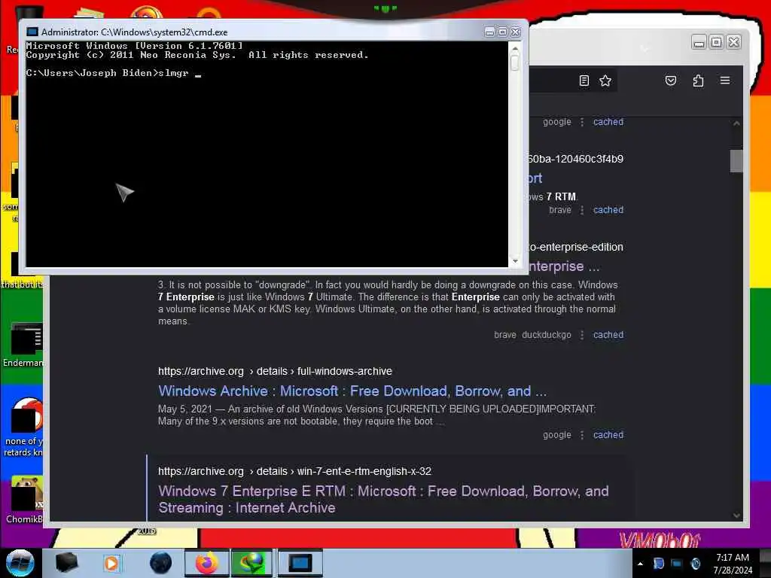Viewport: 771px width, 578px height.
Task: Open options menu beside brave cached result
Action: [582, 210]
